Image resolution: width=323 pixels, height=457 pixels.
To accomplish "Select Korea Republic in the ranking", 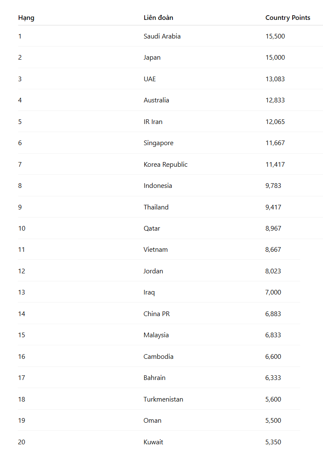I will [x=165, y=165].
